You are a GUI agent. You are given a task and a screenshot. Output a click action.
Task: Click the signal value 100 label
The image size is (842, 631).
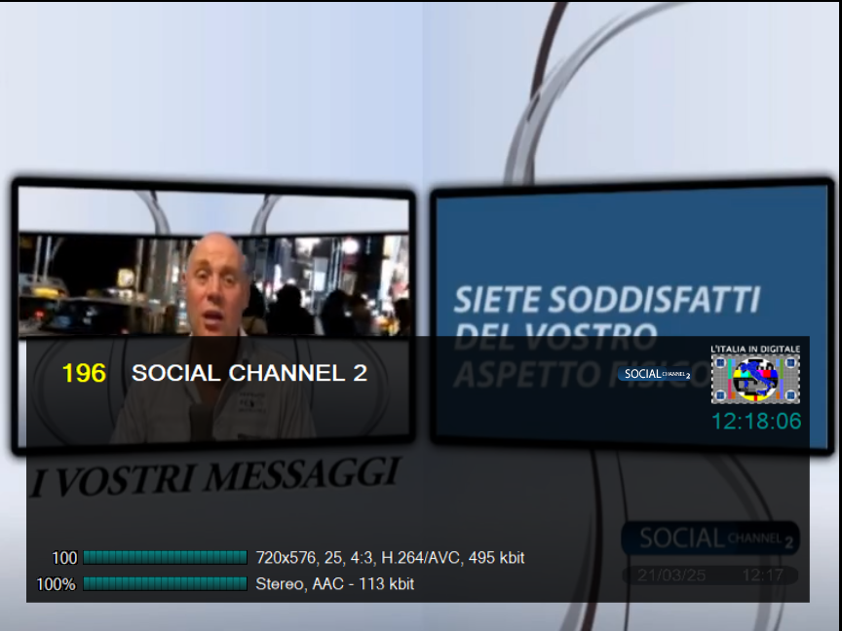pos(64,558)
